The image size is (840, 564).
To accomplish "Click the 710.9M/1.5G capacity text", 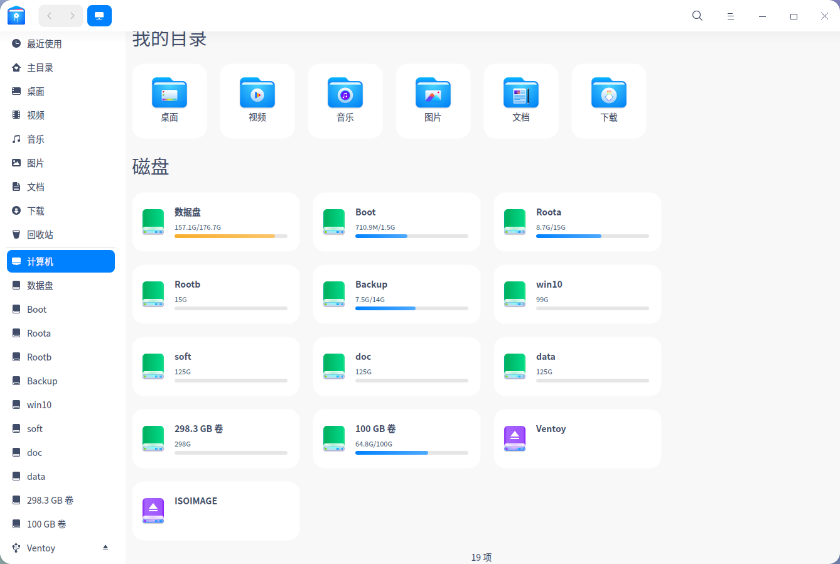I will (375, 227).
